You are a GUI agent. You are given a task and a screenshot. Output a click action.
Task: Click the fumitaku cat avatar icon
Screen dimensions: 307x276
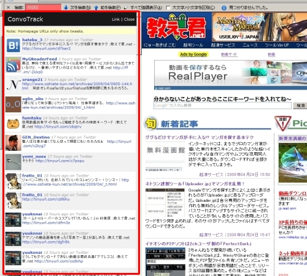point(14,123)
